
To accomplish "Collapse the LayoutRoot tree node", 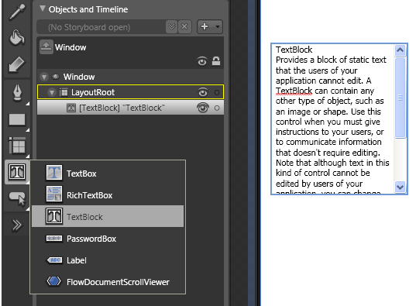I will coord(51,92).
